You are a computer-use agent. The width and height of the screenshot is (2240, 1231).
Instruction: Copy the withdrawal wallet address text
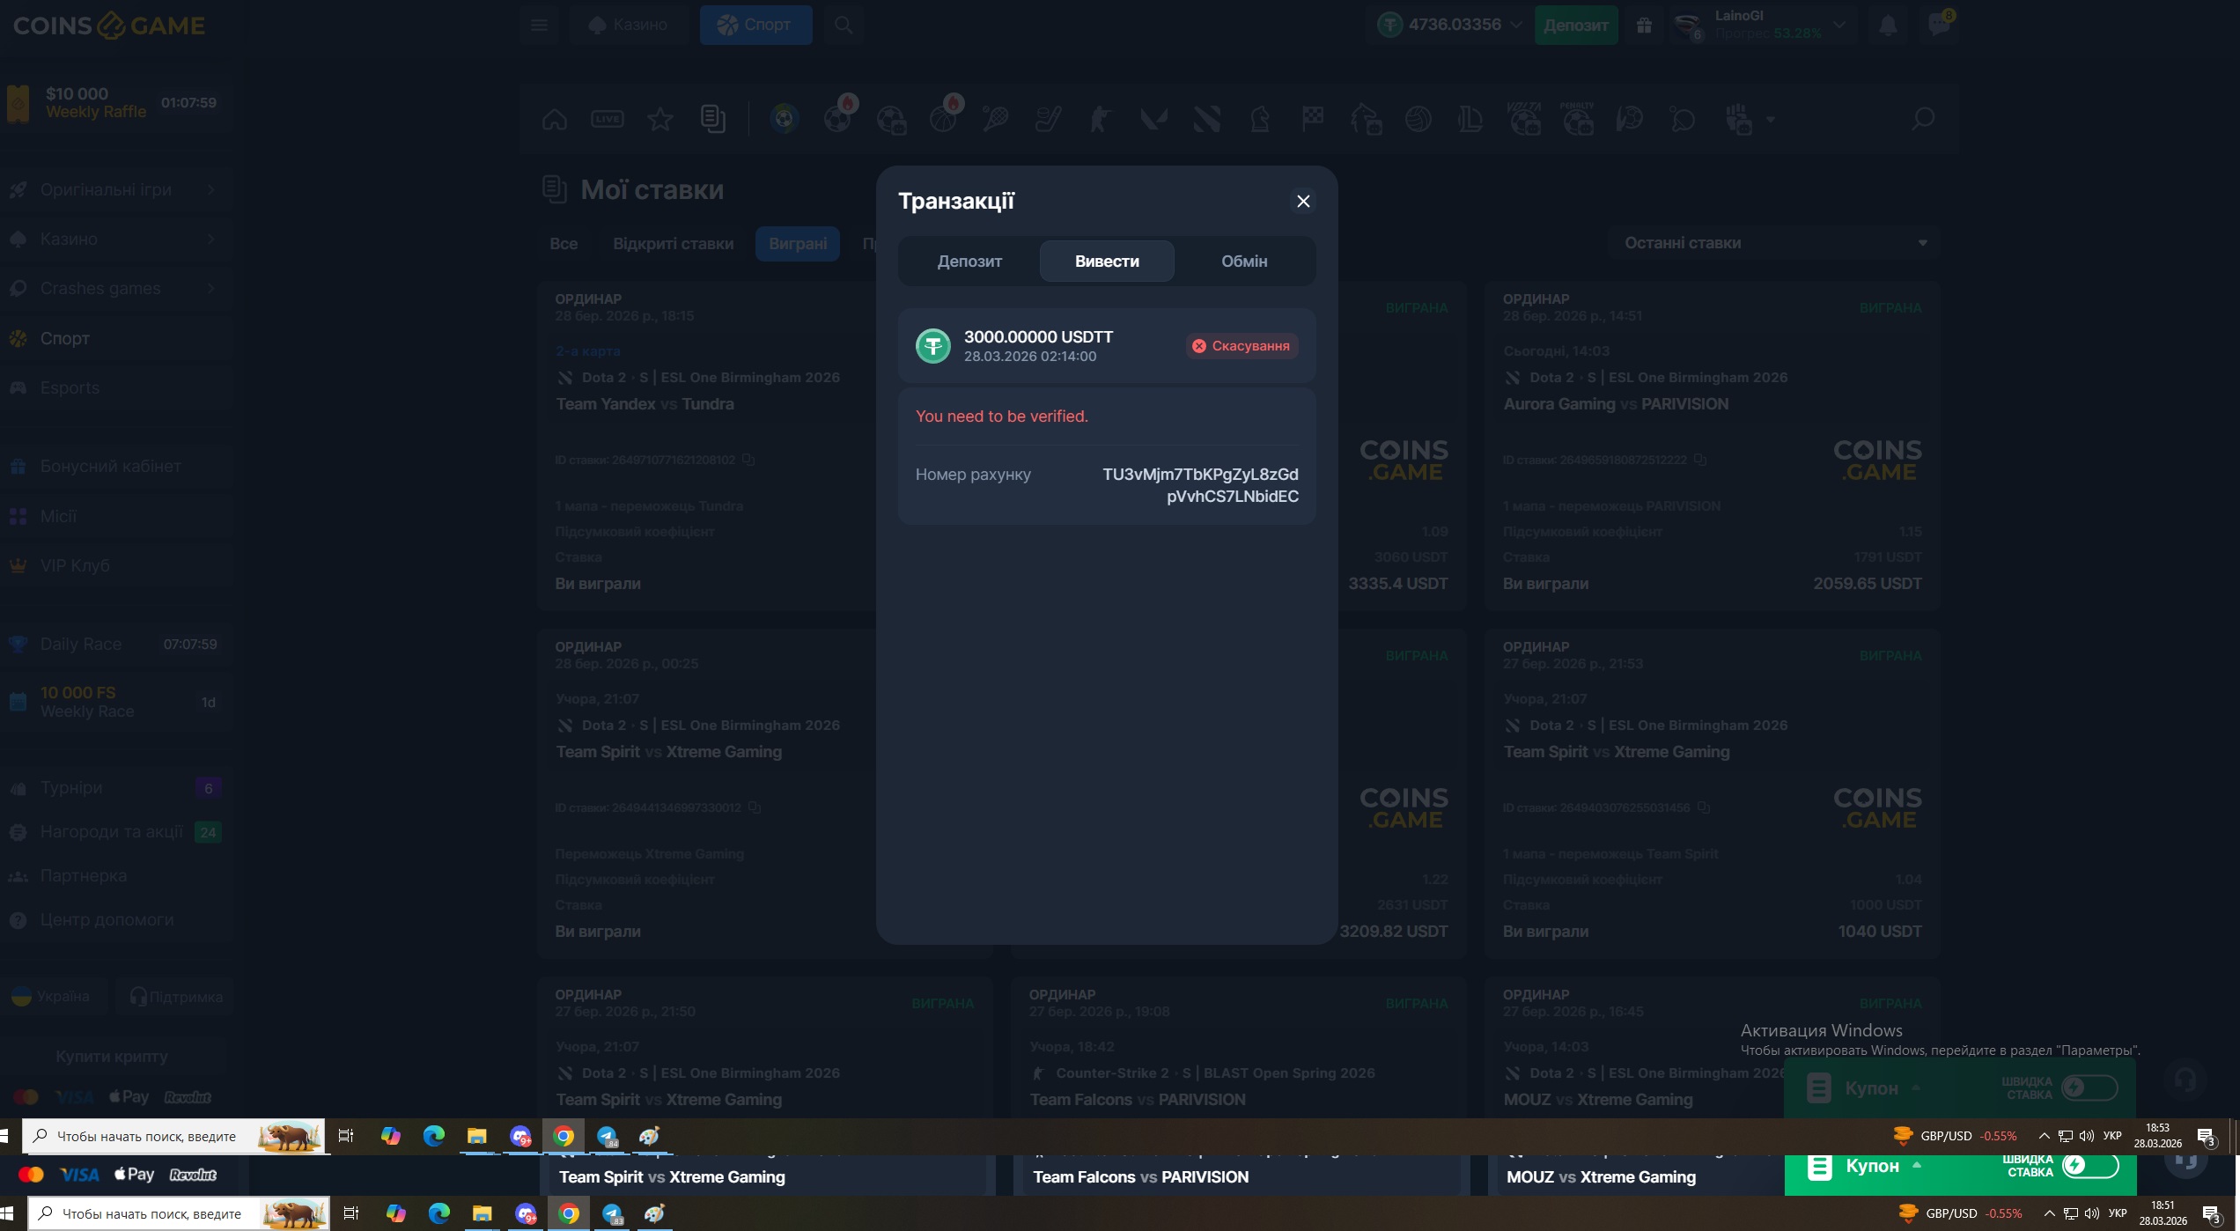pos(1200,485)
